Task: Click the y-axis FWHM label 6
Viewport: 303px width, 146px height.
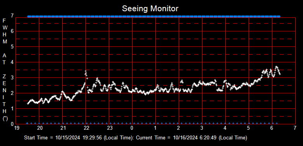Action: [12, 31]
